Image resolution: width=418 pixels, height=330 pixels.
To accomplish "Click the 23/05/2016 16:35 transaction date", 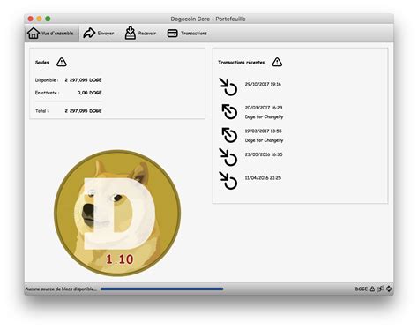I will (264, 154).
